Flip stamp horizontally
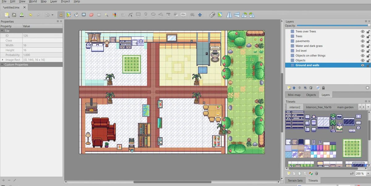Viewport: 371px width, 186px height. click(229, 14)
